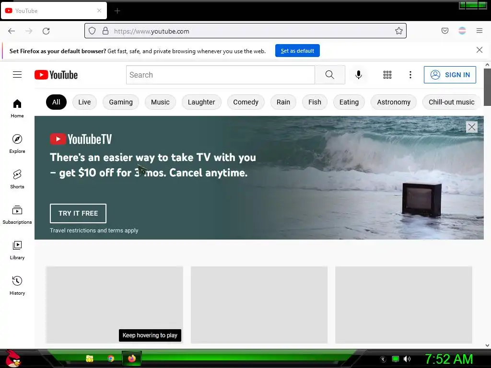Dismiss the default browser notification bar

(x=479, y=50)
